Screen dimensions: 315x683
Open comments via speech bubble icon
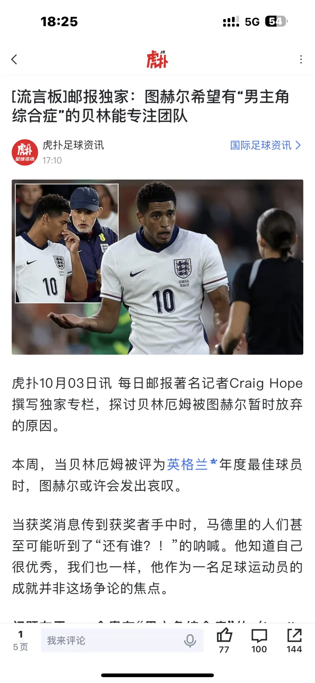(259, 635)
